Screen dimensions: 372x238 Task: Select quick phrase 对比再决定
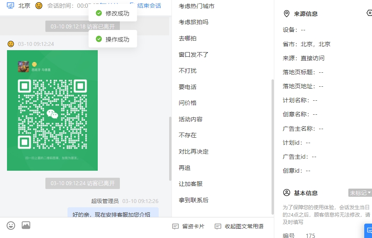click(194, 151)
